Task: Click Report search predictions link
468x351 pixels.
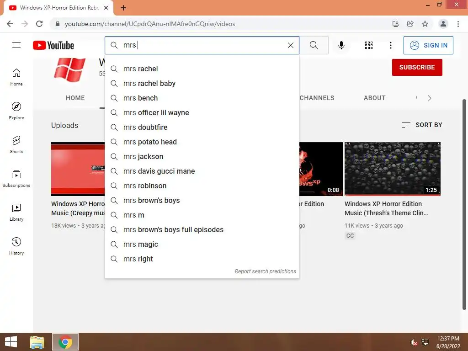Action: pyautogui.click(x=266, y=271)
